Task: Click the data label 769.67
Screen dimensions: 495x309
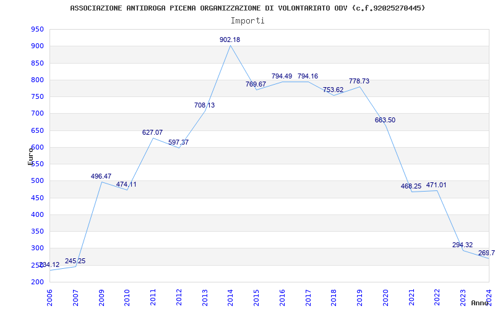Action: 256,84
